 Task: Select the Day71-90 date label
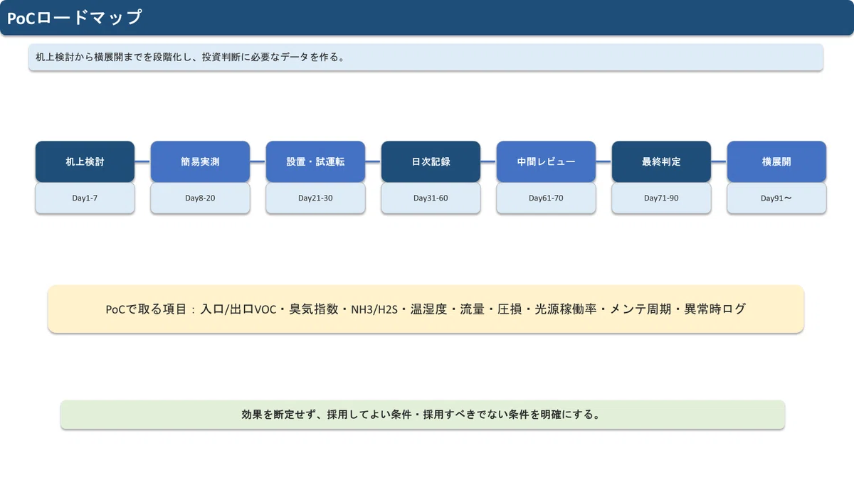click(x=661, y=198)
